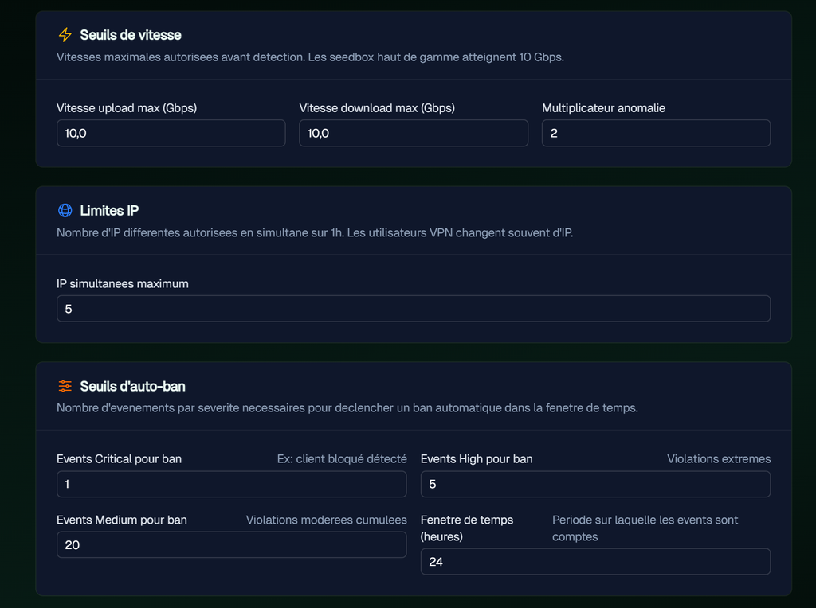Screen dimensions: 816x608
Task: Select the Multiplicateur anomalie input
Action: coord(656,133)
